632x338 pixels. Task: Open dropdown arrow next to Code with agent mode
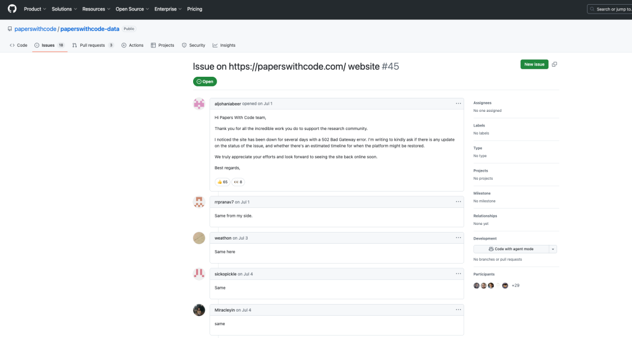tap(552, 249)
